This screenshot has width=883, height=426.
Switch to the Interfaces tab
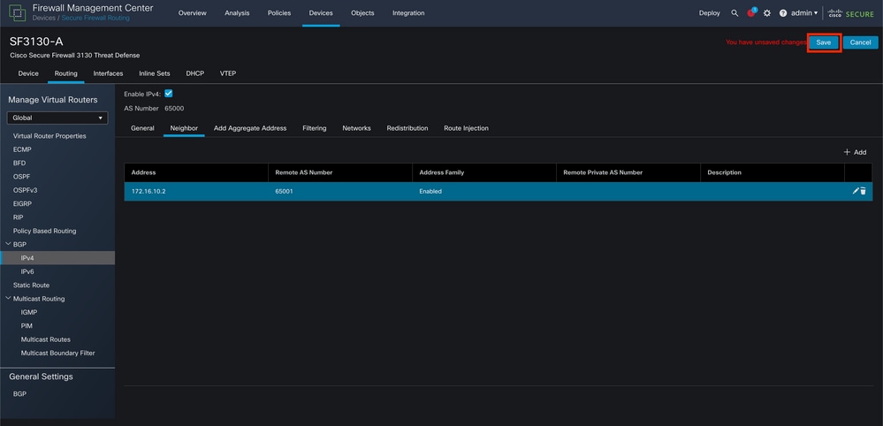tap(108, 73)
